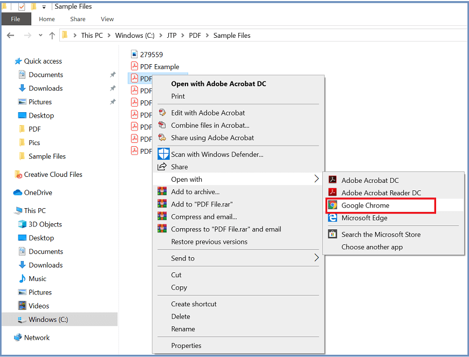Open the recent locations dropdown arrow
469x357 pixels.
point(40,35)
